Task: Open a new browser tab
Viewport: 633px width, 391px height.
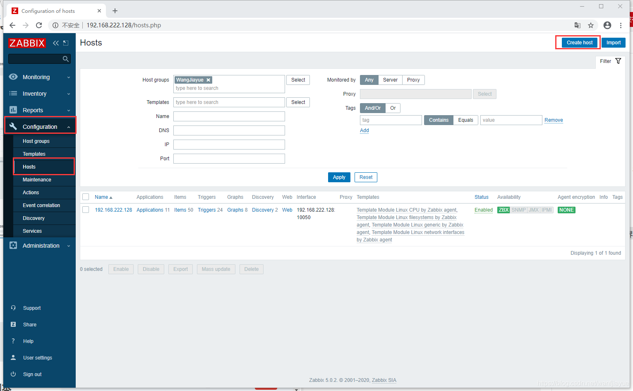Action: click(x=115, y=11)
